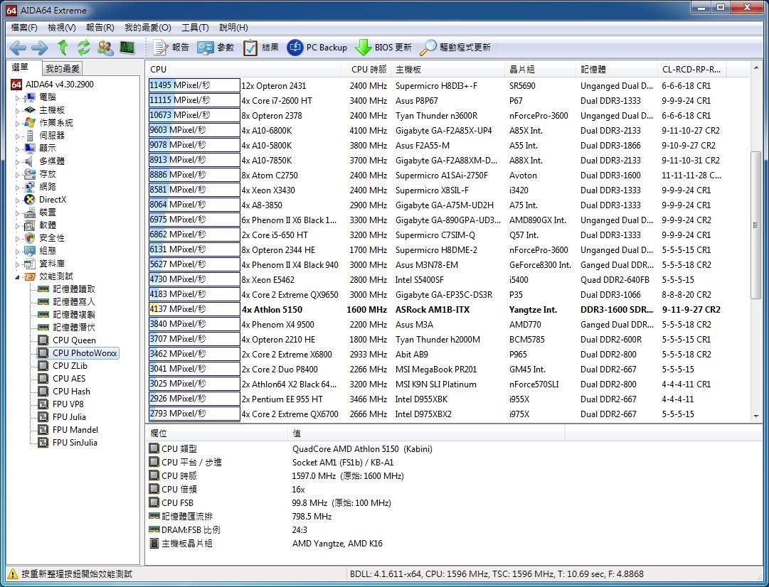The image size is (769, 587).
Task: Open the users icon in the toolbar
Action: pyautogui.click(x=105, y=48)
